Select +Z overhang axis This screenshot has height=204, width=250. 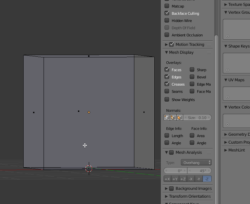183,179
